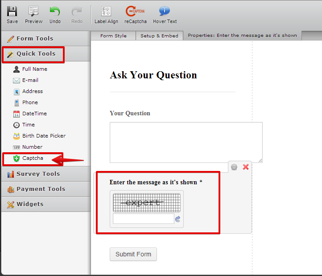The width and height of the screenshot is (322, 276).
Task: Add Captcha from Quick Tools
Action: pos(33,158)
